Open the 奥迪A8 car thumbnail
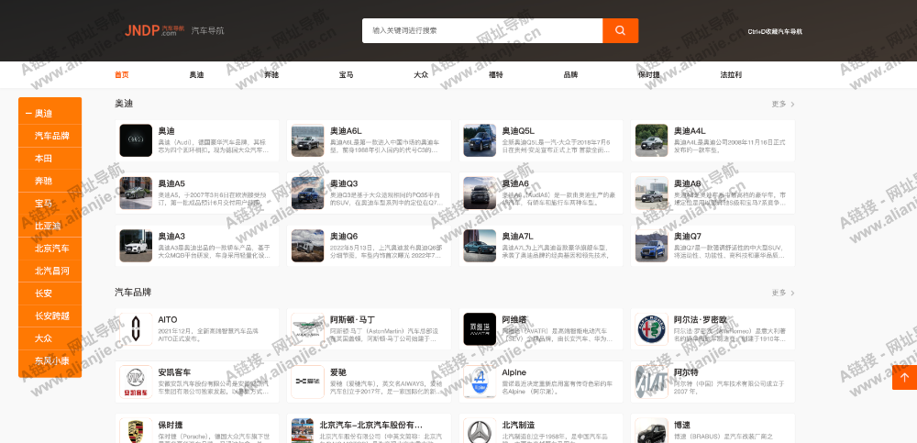The height and width of the screenshot is (443, 917). click(651, 194)
